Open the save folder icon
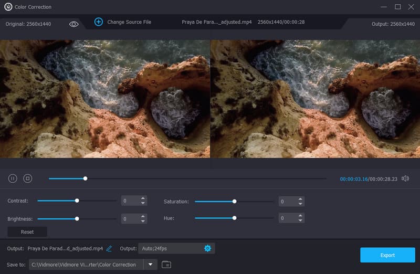This screenshot has width=420, height=274. click(166, 265)
